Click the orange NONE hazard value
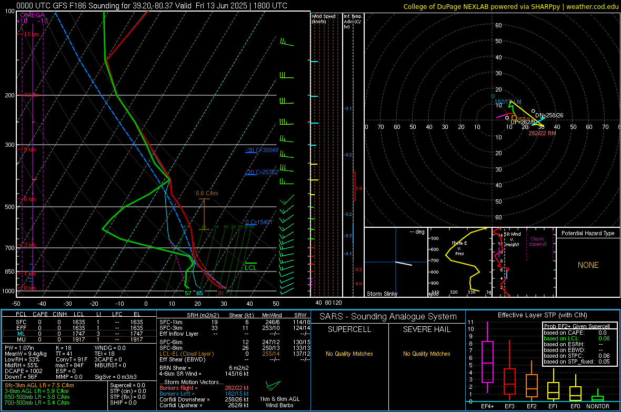The width and height of the screenshot is (621, 412). pyautogui.click(x=588, y=265)
